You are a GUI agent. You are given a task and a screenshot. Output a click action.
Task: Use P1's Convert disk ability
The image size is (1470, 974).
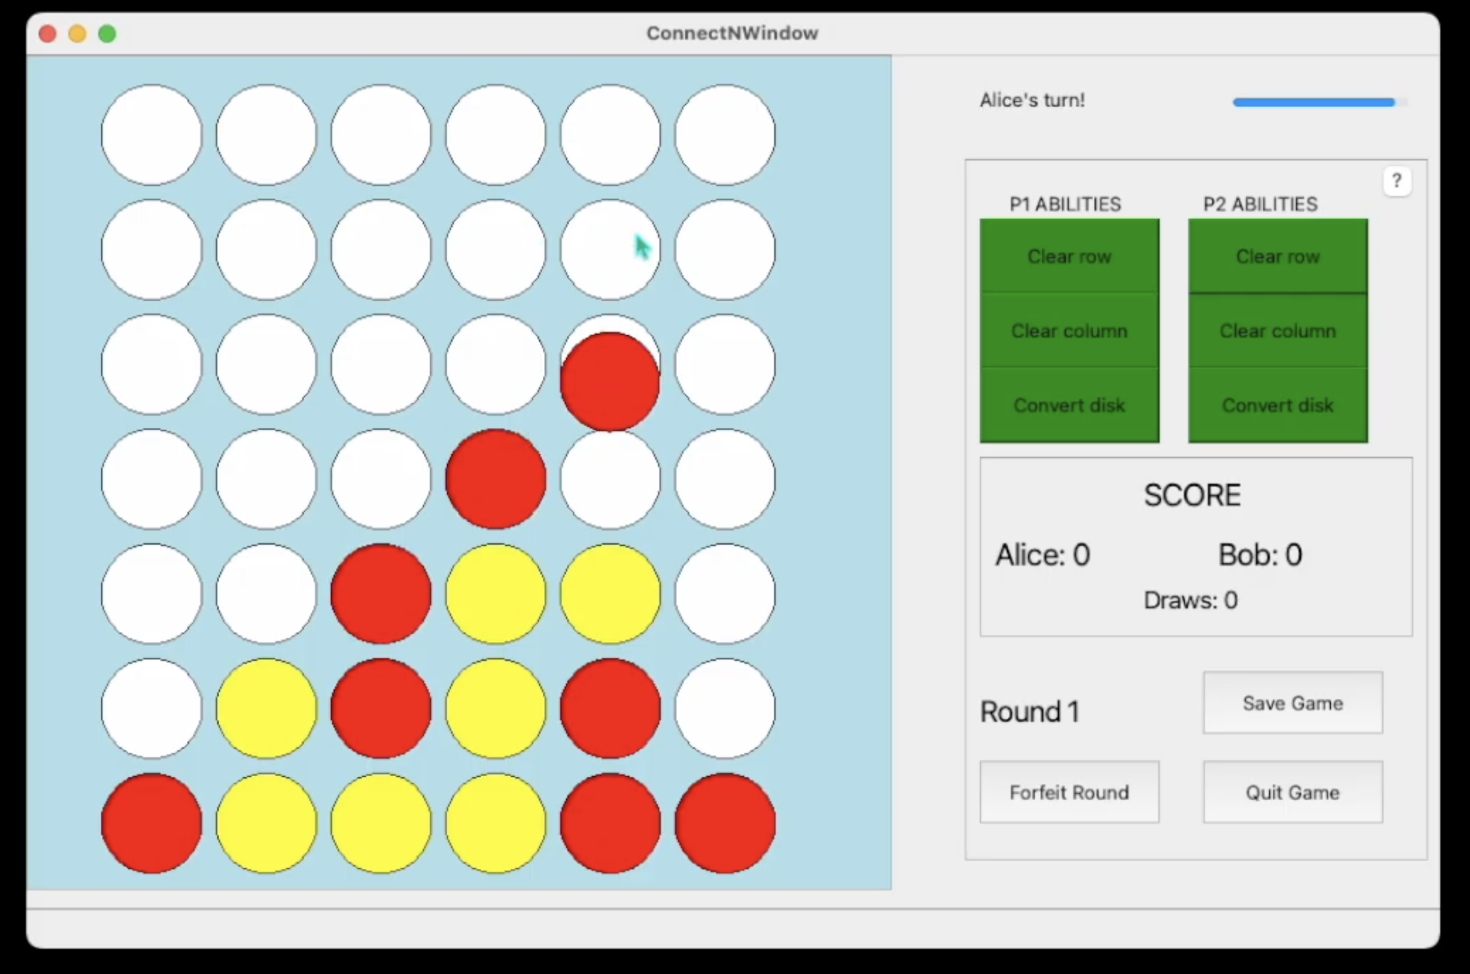tap(1069, 405)
